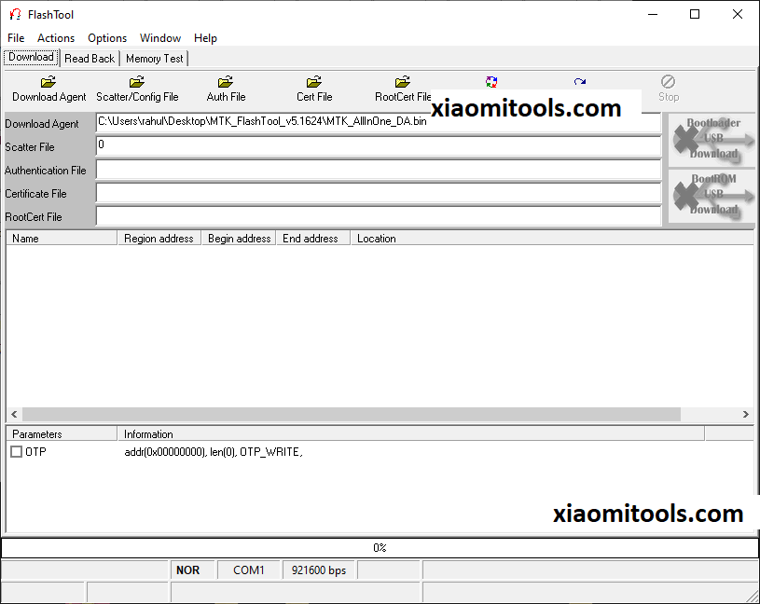This screenshot has width=760, height=604.
Task: Open the Actions menu
Action: click(x=56, y=38)
